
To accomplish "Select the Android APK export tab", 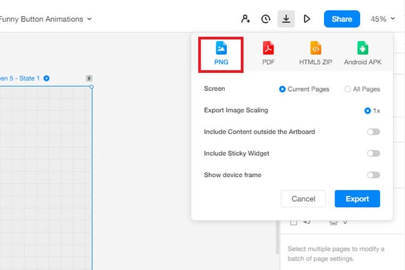I will tap(363, 54).
